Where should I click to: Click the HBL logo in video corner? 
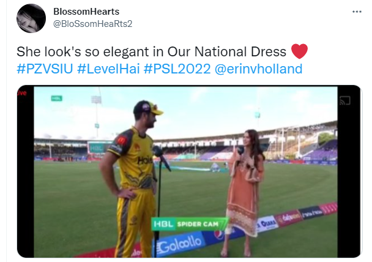[57, 98]
